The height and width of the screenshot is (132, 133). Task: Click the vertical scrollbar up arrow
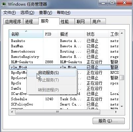[122, 33]
